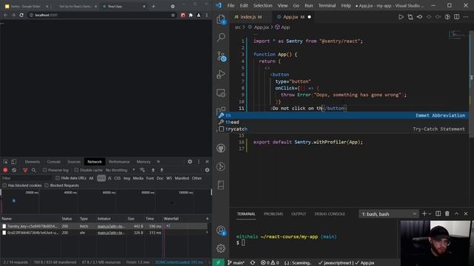Open DevTools settings gear
474x266 pixels.
(x=190, y=162)
